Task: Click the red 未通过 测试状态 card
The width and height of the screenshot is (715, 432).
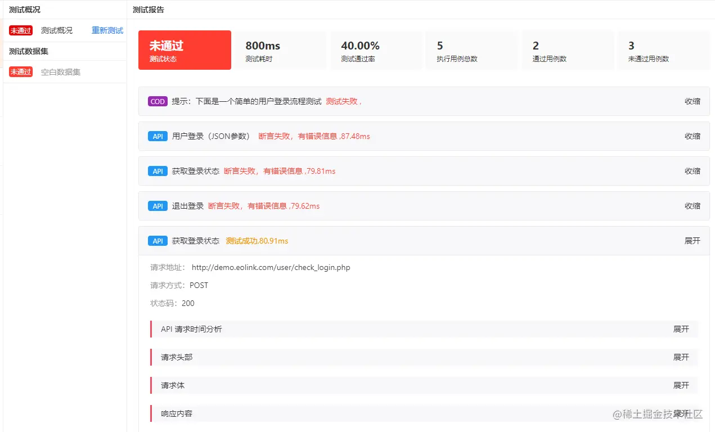Action: pyautogui.click(x=185, y=50)
